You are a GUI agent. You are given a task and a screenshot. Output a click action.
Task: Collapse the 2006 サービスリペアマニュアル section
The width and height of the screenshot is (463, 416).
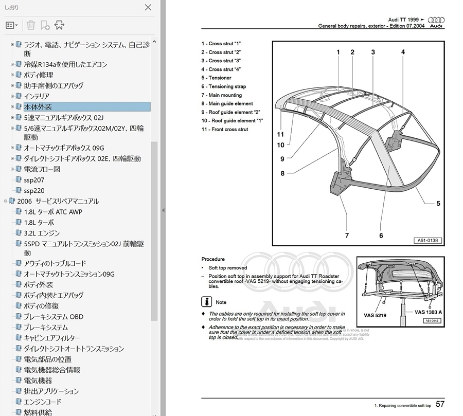tap(6, 201)
